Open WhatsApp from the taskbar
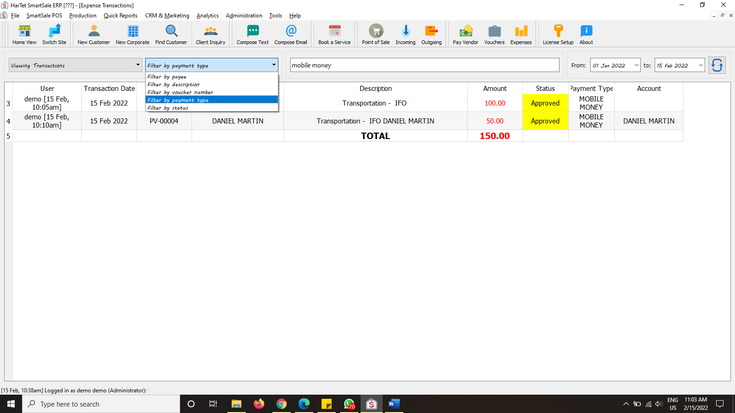The image size is (735, 413). tap(349, 404)
